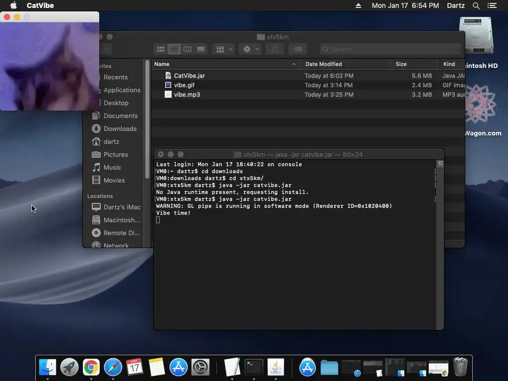Open Pictures in Finder sidebar
The height and width of the screenshot is (381, 508).
coord(110,155)
